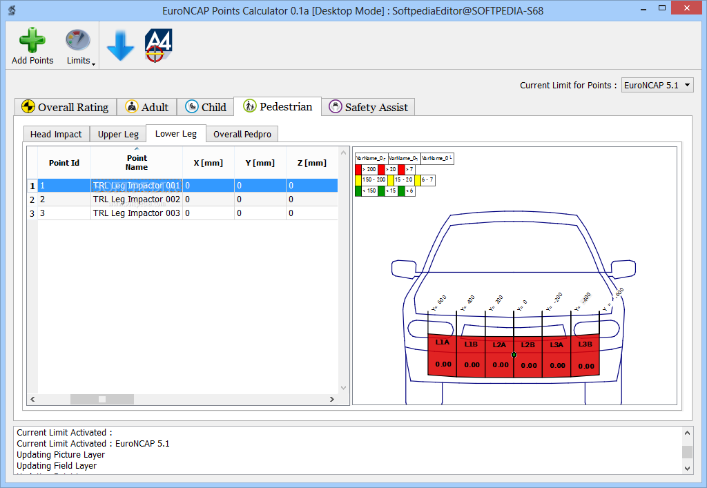This screenshot has height=488, width=707.
Task: Select the Lower Leg sub-tab
Action: click(176, 133)
